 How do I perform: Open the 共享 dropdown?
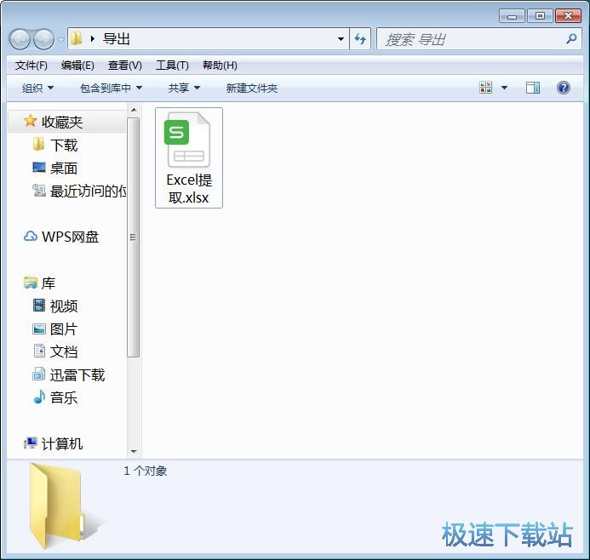point(184,88)
